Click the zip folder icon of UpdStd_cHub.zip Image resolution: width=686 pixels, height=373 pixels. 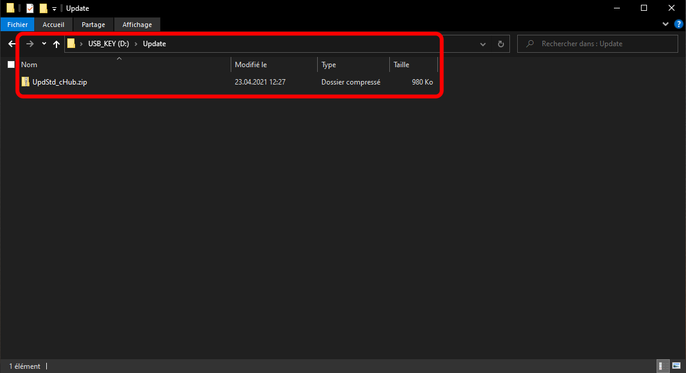[25, 82]
